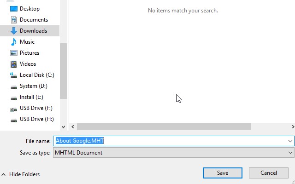This screenshot has width=295, height=184.
Task: Click the Save button
Action: pos(223,173)
